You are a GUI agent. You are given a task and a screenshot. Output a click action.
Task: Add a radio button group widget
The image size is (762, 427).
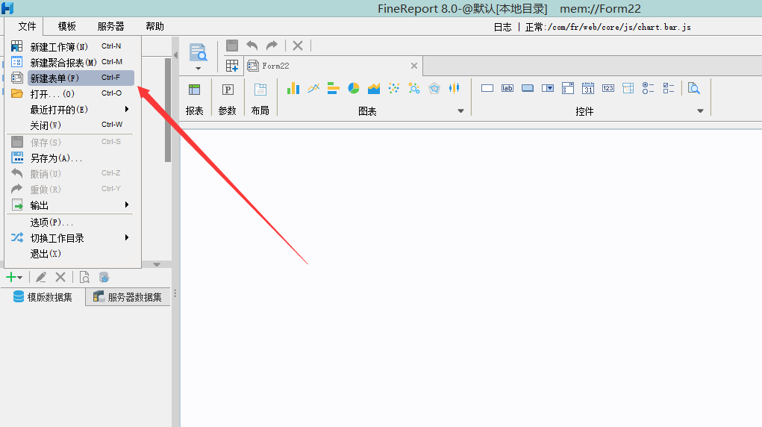click(648, 88)
